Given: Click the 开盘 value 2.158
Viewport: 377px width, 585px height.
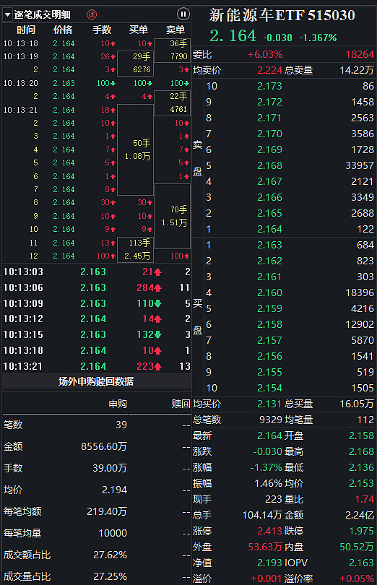Looking at the screenshot, I should [x=361, y=435].
